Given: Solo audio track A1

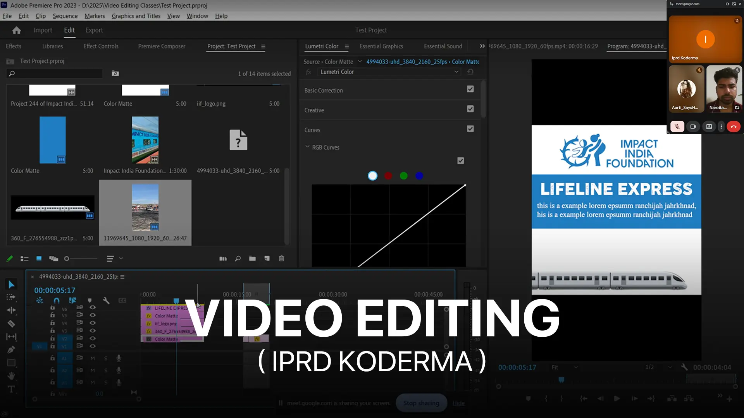Looking at the screenshot, I should pyautogui.click(x=106, y=359).
